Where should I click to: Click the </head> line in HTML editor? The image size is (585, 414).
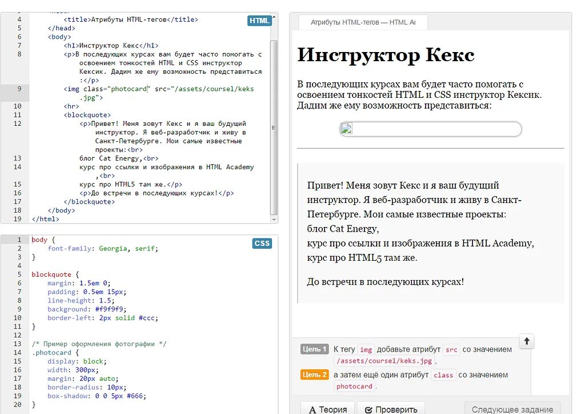(x=61, y=28)
